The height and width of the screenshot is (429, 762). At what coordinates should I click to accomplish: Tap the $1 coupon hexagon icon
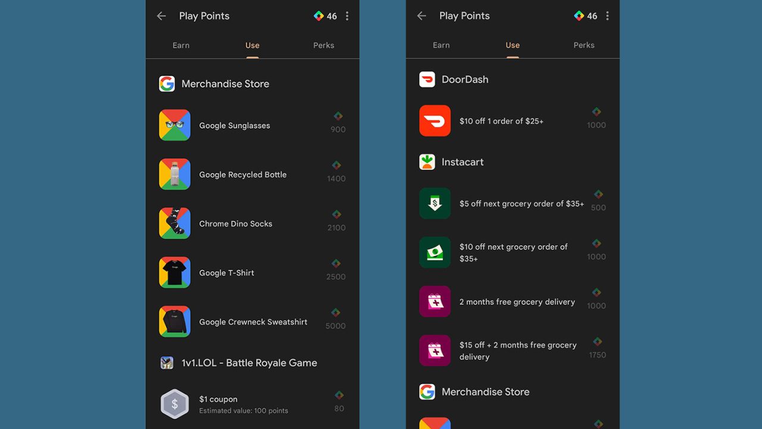tap(174, 404)
